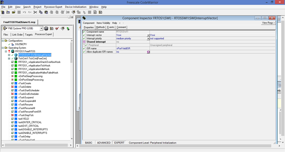Image resolution: width=285 pixels, height=152 pixels.
Task: Click the New Text File toolbar icon
Action: pyautogui.click(x=3, y=12)
